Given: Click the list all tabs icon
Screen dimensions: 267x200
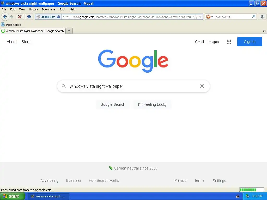Looking at the screenshot, I should [x=264, y=31].
